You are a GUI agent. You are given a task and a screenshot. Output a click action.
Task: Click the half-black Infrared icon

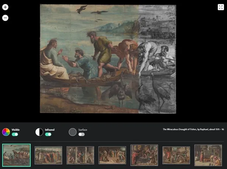tap(39, 132)
